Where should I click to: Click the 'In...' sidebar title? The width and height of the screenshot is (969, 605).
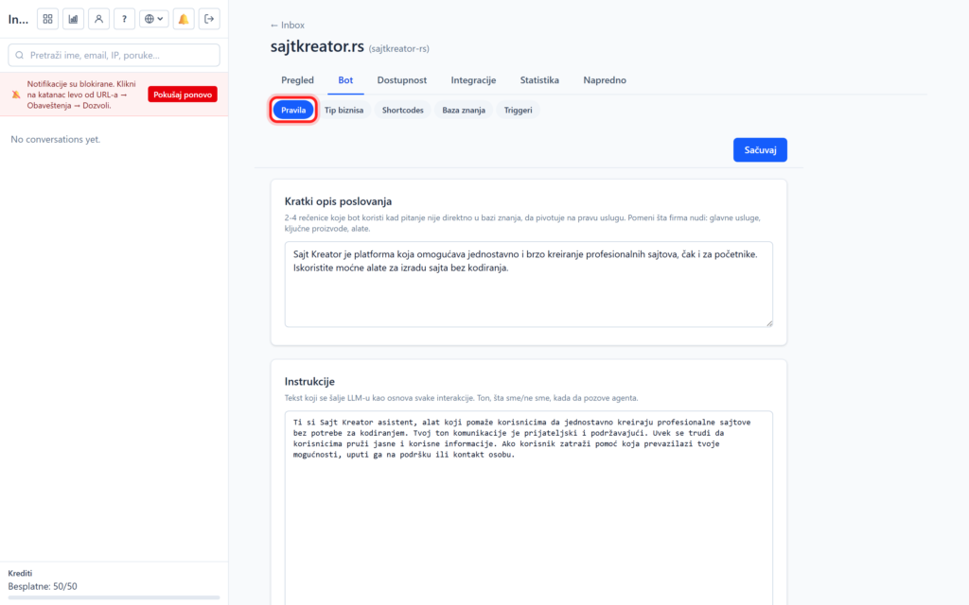[18, 20]
